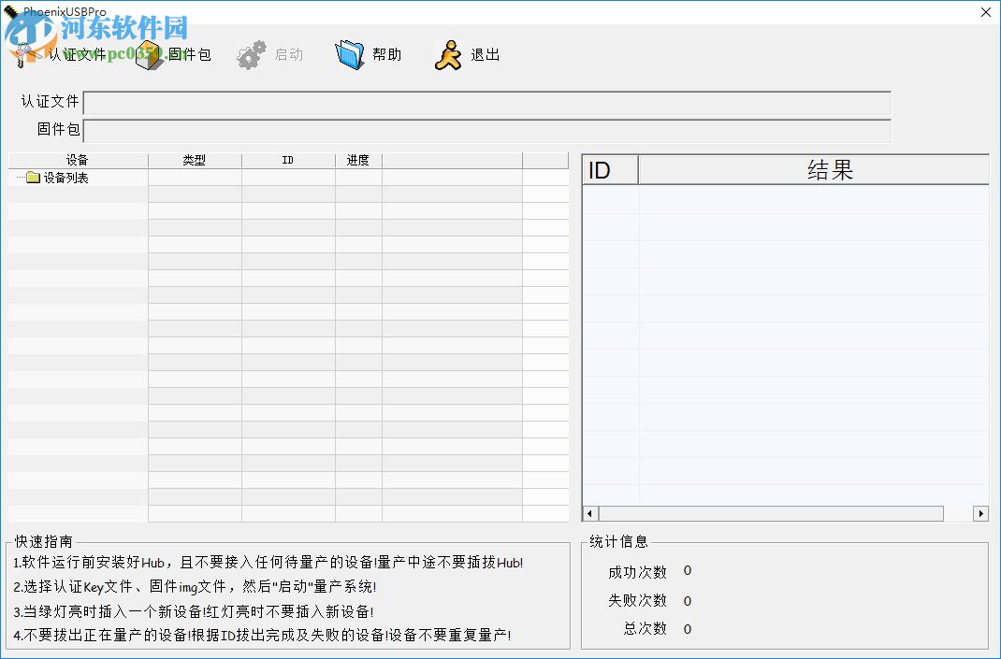The image size is (1001, 659).
Task: Click the left arrow of the results scrollbar
Action: click(588, 513)
